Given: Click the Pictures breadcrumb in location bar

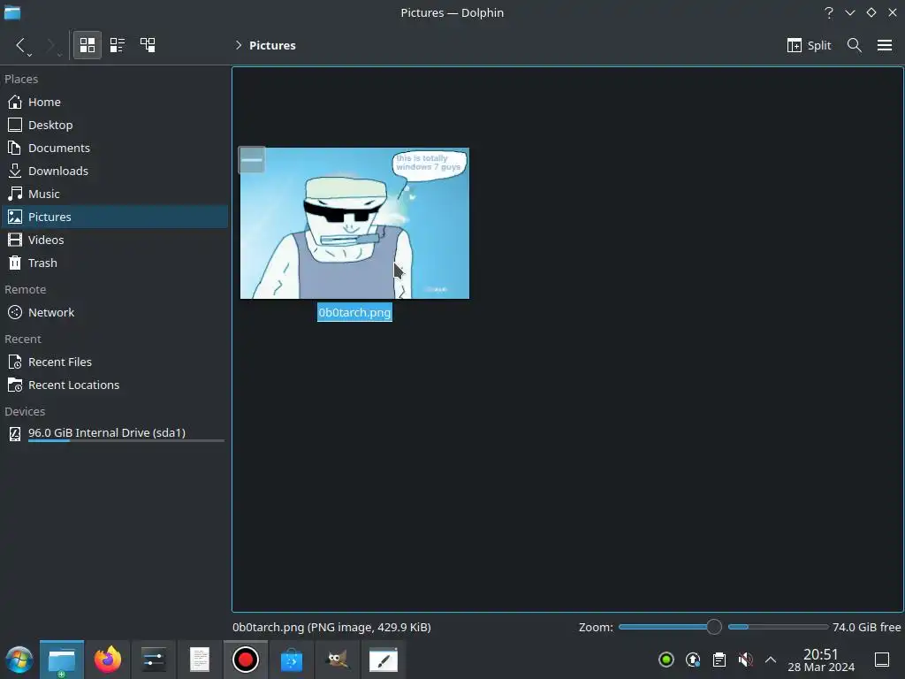Looking at the screenshot, I should point(272,45).
